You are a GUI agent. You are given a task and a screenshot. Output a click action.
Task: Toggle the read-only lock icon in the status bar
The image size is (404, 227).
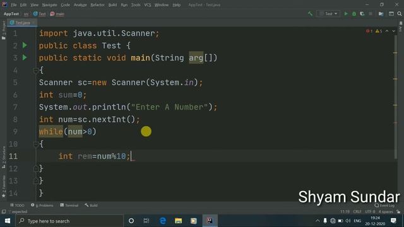coord(398,212)
